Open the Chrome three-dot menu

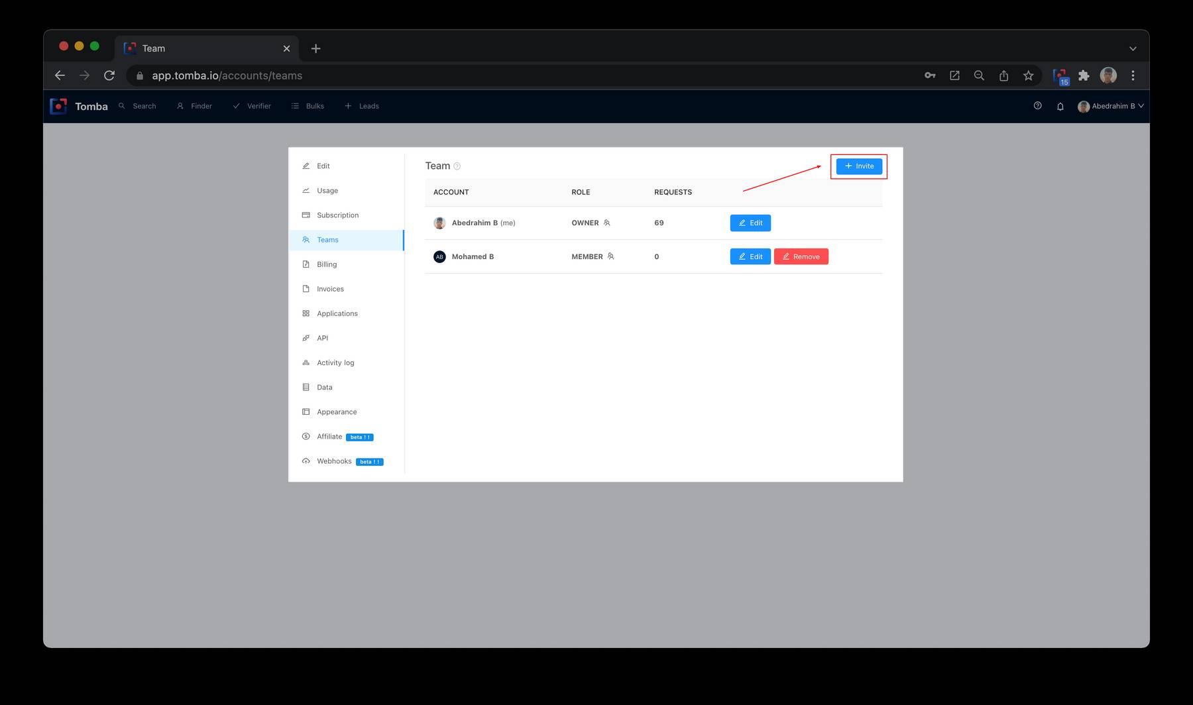[1133, 76]
